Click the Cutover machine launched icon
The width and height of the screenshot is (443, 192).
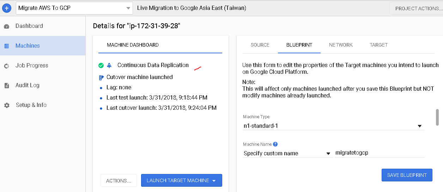101,77
